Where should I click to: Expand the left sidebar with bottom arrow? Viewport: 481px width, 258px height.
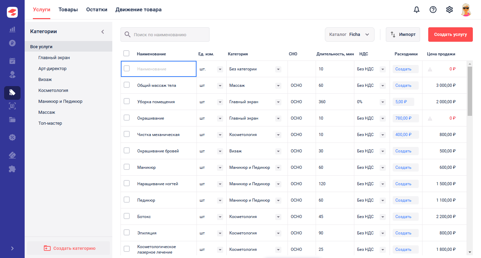click(12, 248)
